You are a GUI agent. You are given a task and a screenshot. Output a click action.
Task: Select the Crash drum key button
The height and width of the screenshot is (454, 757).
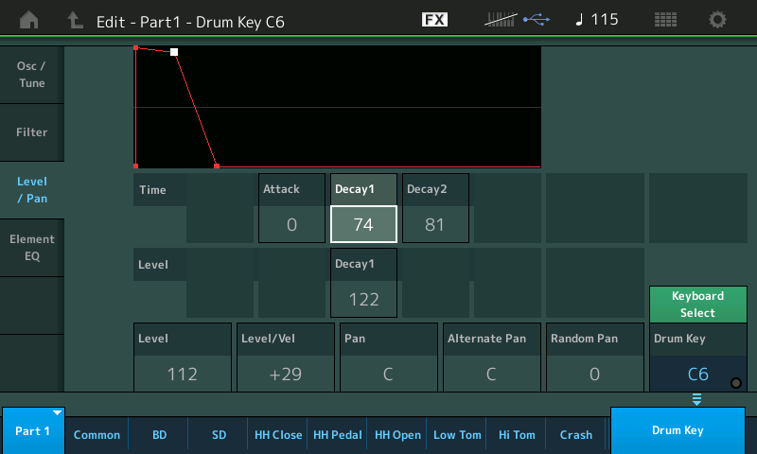[575, 435]
